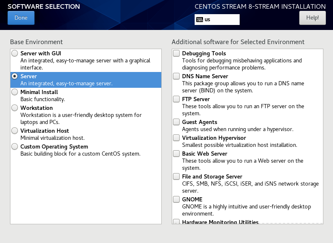Image resolution: width=333 pixels, height=243 pixels.
Task: Click 'File and Storage Server' label text
Action: [212, 176]
